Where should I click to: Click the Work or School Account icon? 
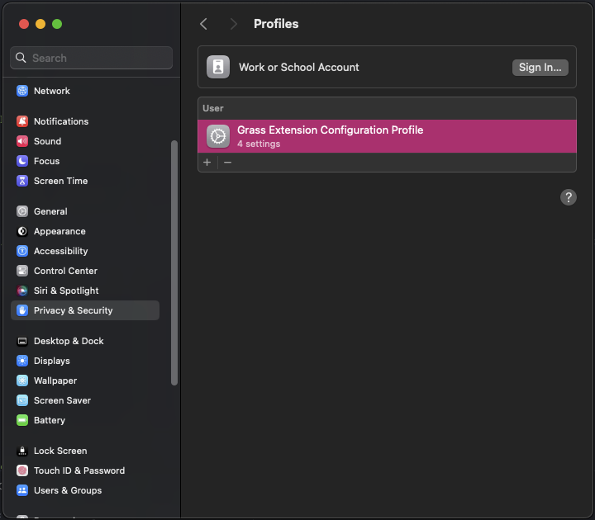tap(218, 67)
